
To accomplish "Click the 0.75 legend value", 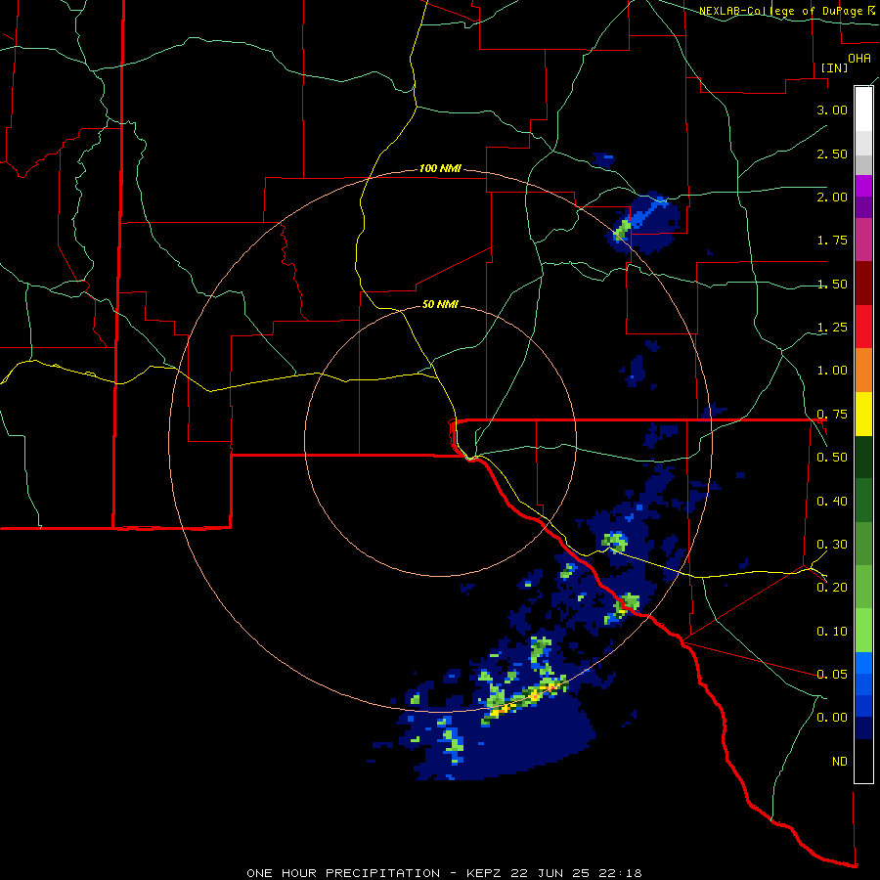I will point(832,415).
